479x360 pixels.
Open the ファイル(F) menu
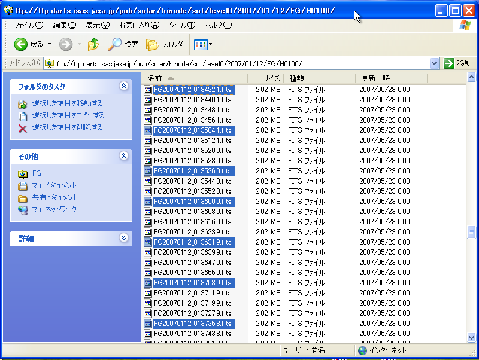[x=28, y=25]
